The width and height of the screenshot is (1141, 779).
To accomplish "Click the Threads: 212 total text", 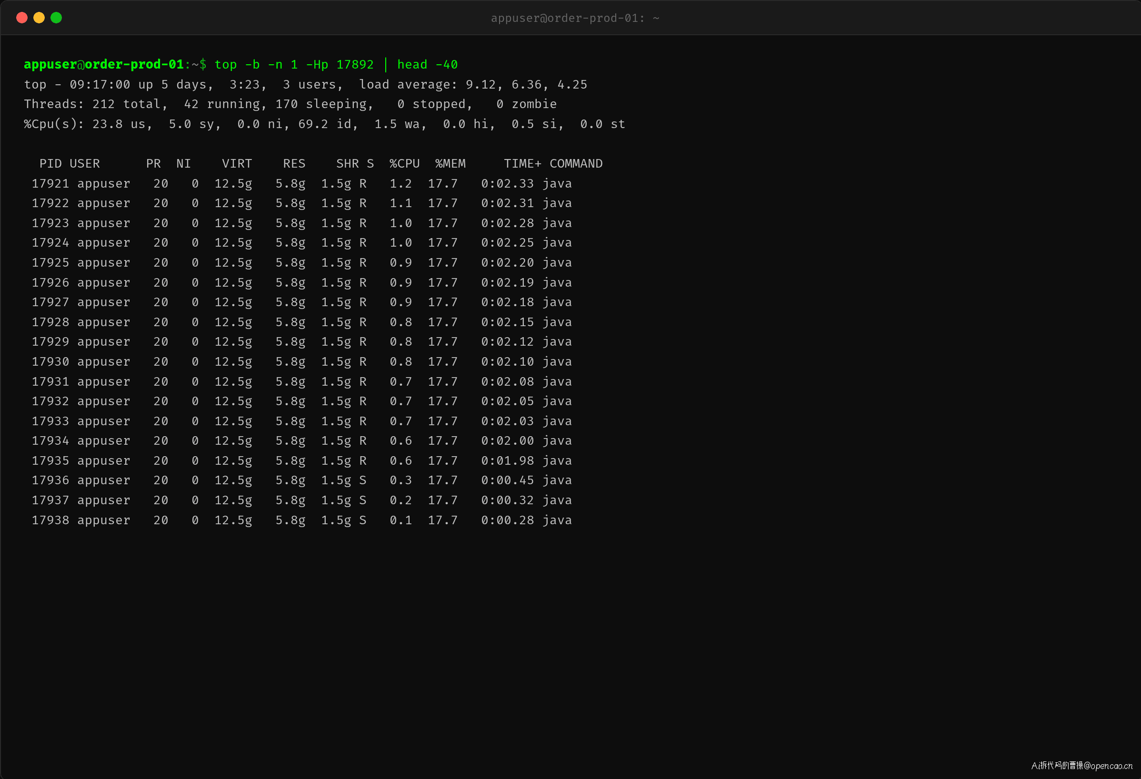I will 92,104.
